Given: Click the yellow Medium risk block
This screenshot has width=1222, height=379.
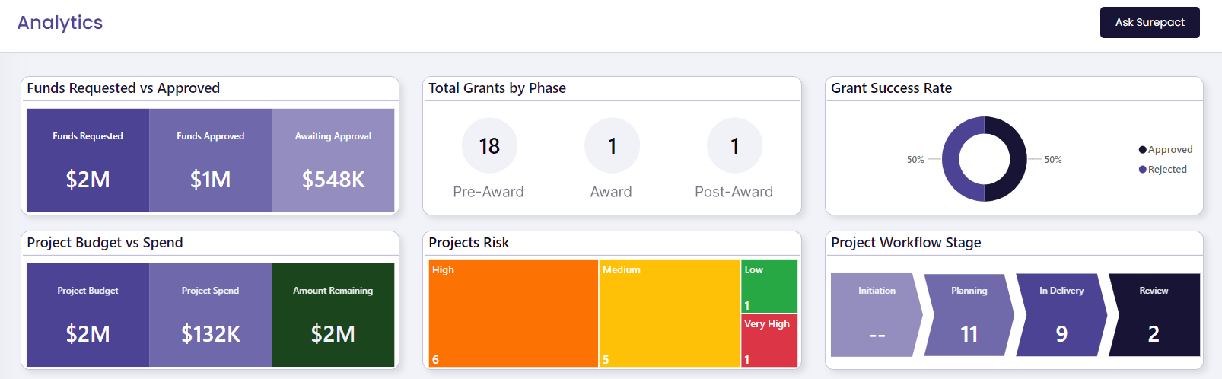Looking at the screenshot, I should 670,314.
